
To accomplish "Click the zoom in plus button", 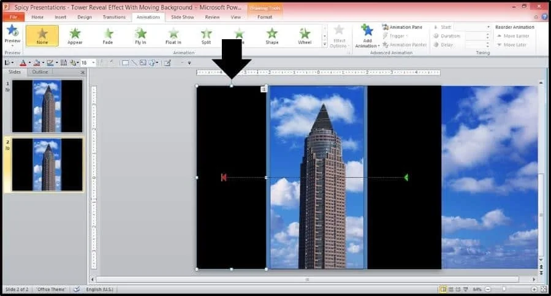I will point(534,289).
